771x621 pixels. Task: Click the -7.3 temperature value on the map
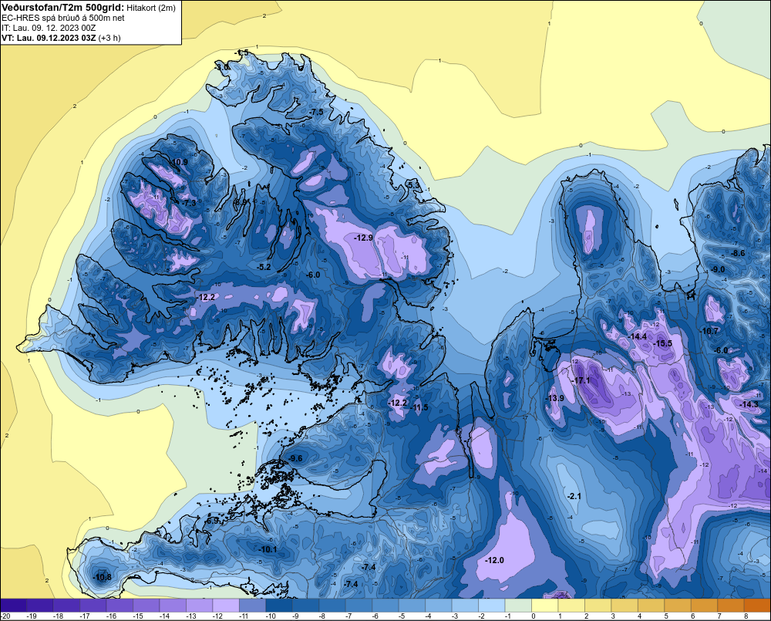tap(190, 203)
